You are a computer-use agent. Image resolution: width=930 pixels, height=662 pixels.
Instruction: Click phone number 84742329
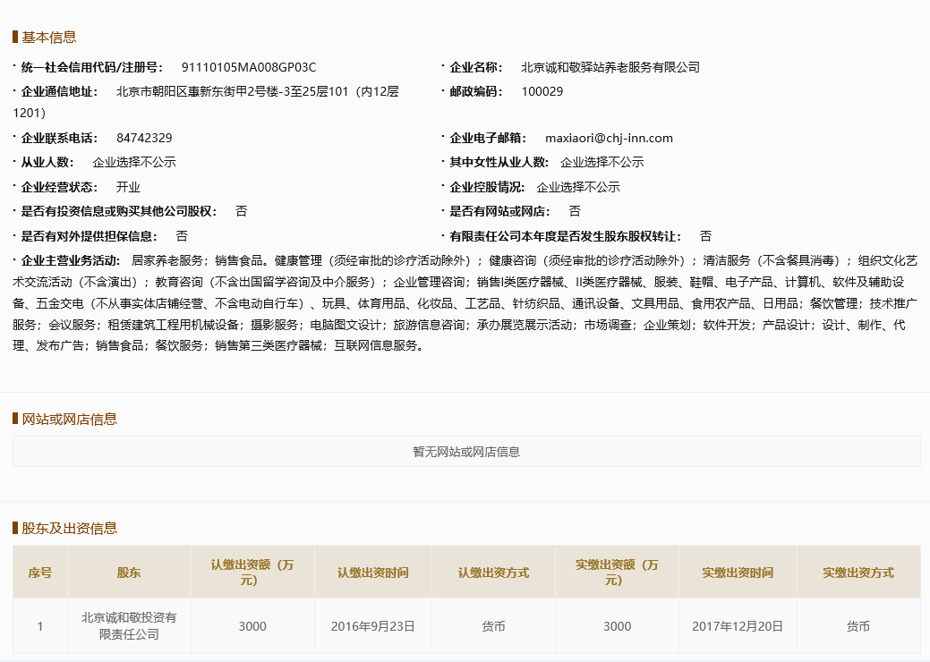pos(144,138)
